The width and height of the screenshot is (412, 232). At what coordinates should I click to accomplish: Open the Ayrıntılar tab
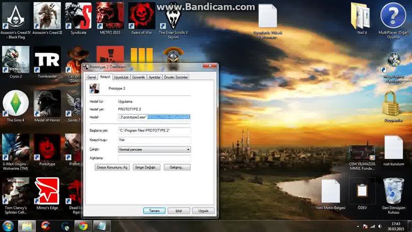point(154,77)
